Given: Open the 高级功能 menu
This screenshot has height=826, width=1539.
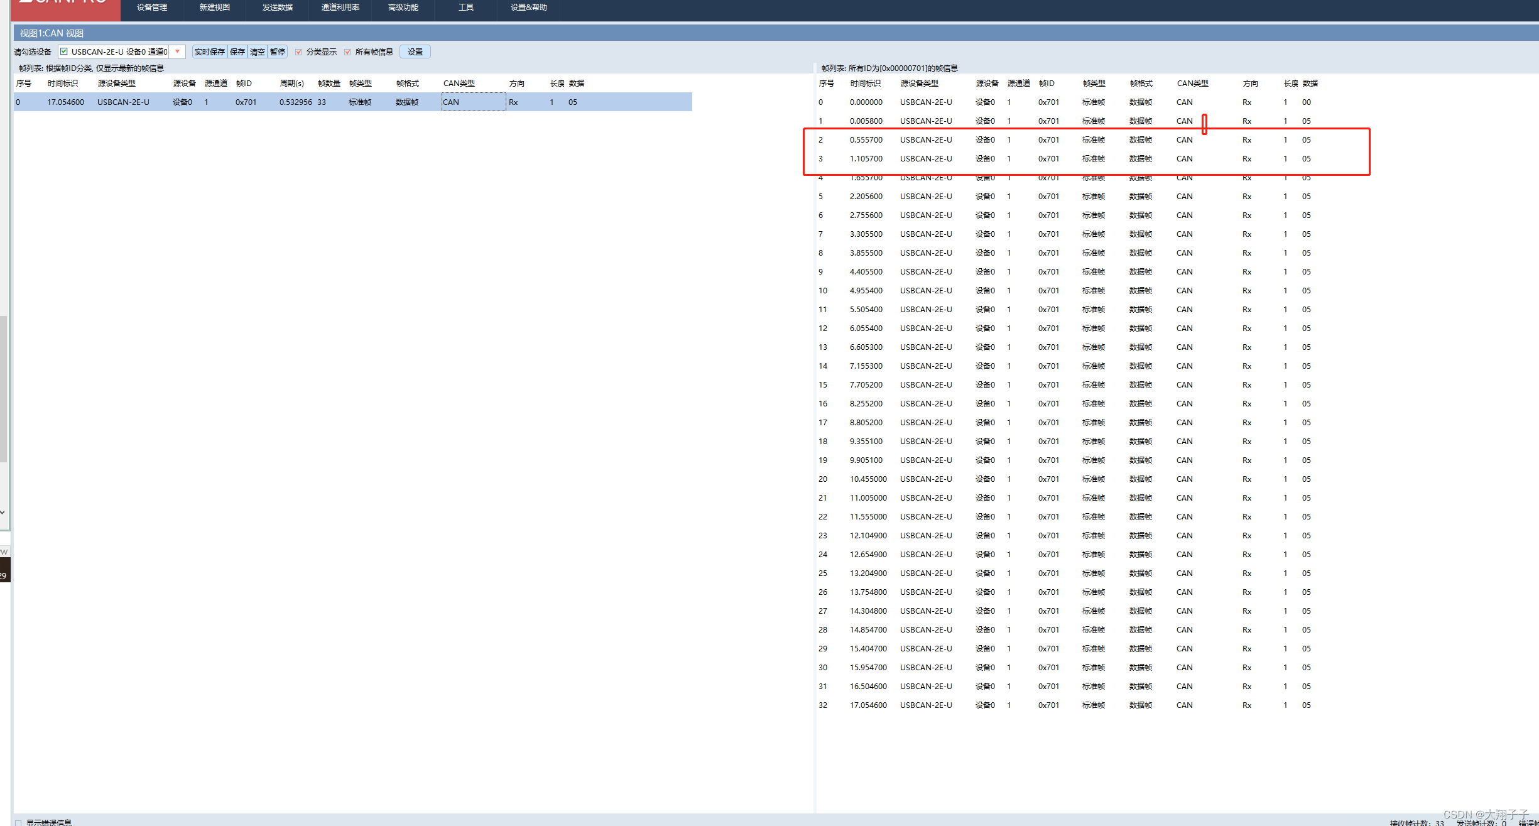Looking at the screenshot, I should point(403,8).
